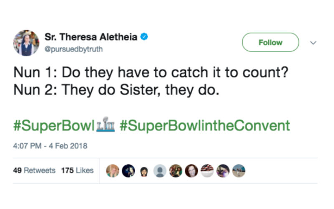This screenshot has height=209, width=334.
Task: Click the Super Bowl LII trophy emoji icon
Action: [106, 125]
